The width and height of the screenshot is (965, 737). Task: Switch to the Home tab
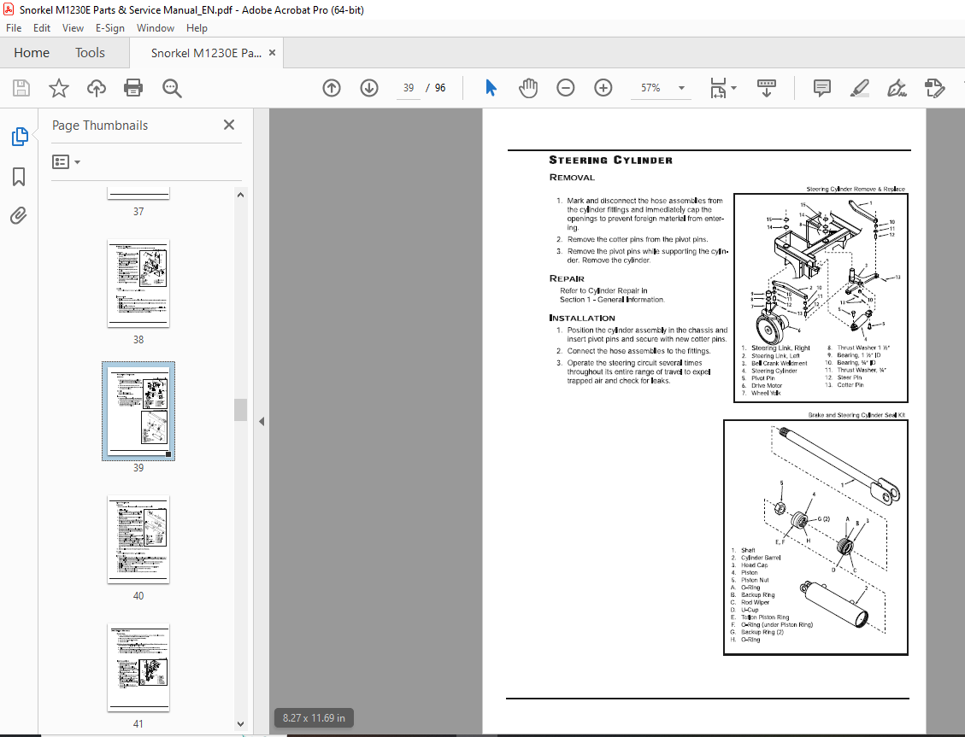[x=32, y=53]
